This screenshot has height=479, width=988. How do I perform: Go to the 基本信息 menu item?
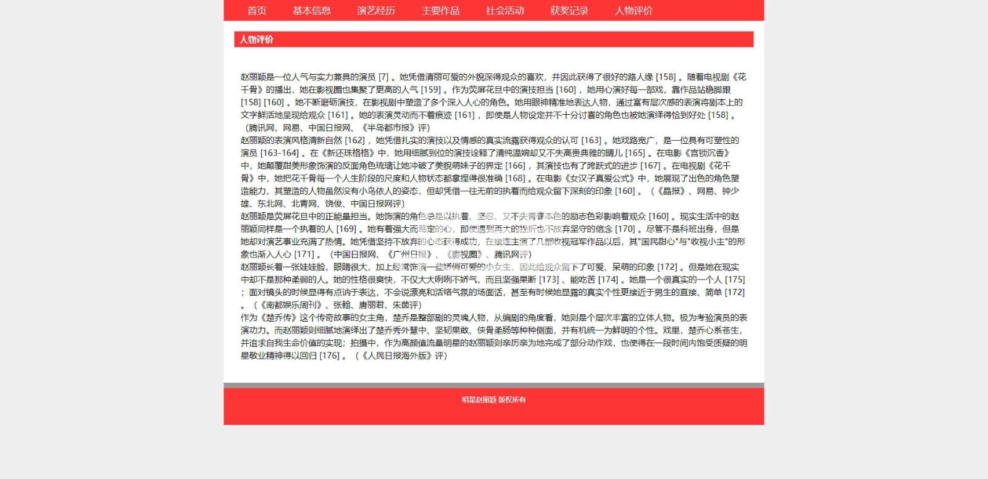click(x=311, y=10)
